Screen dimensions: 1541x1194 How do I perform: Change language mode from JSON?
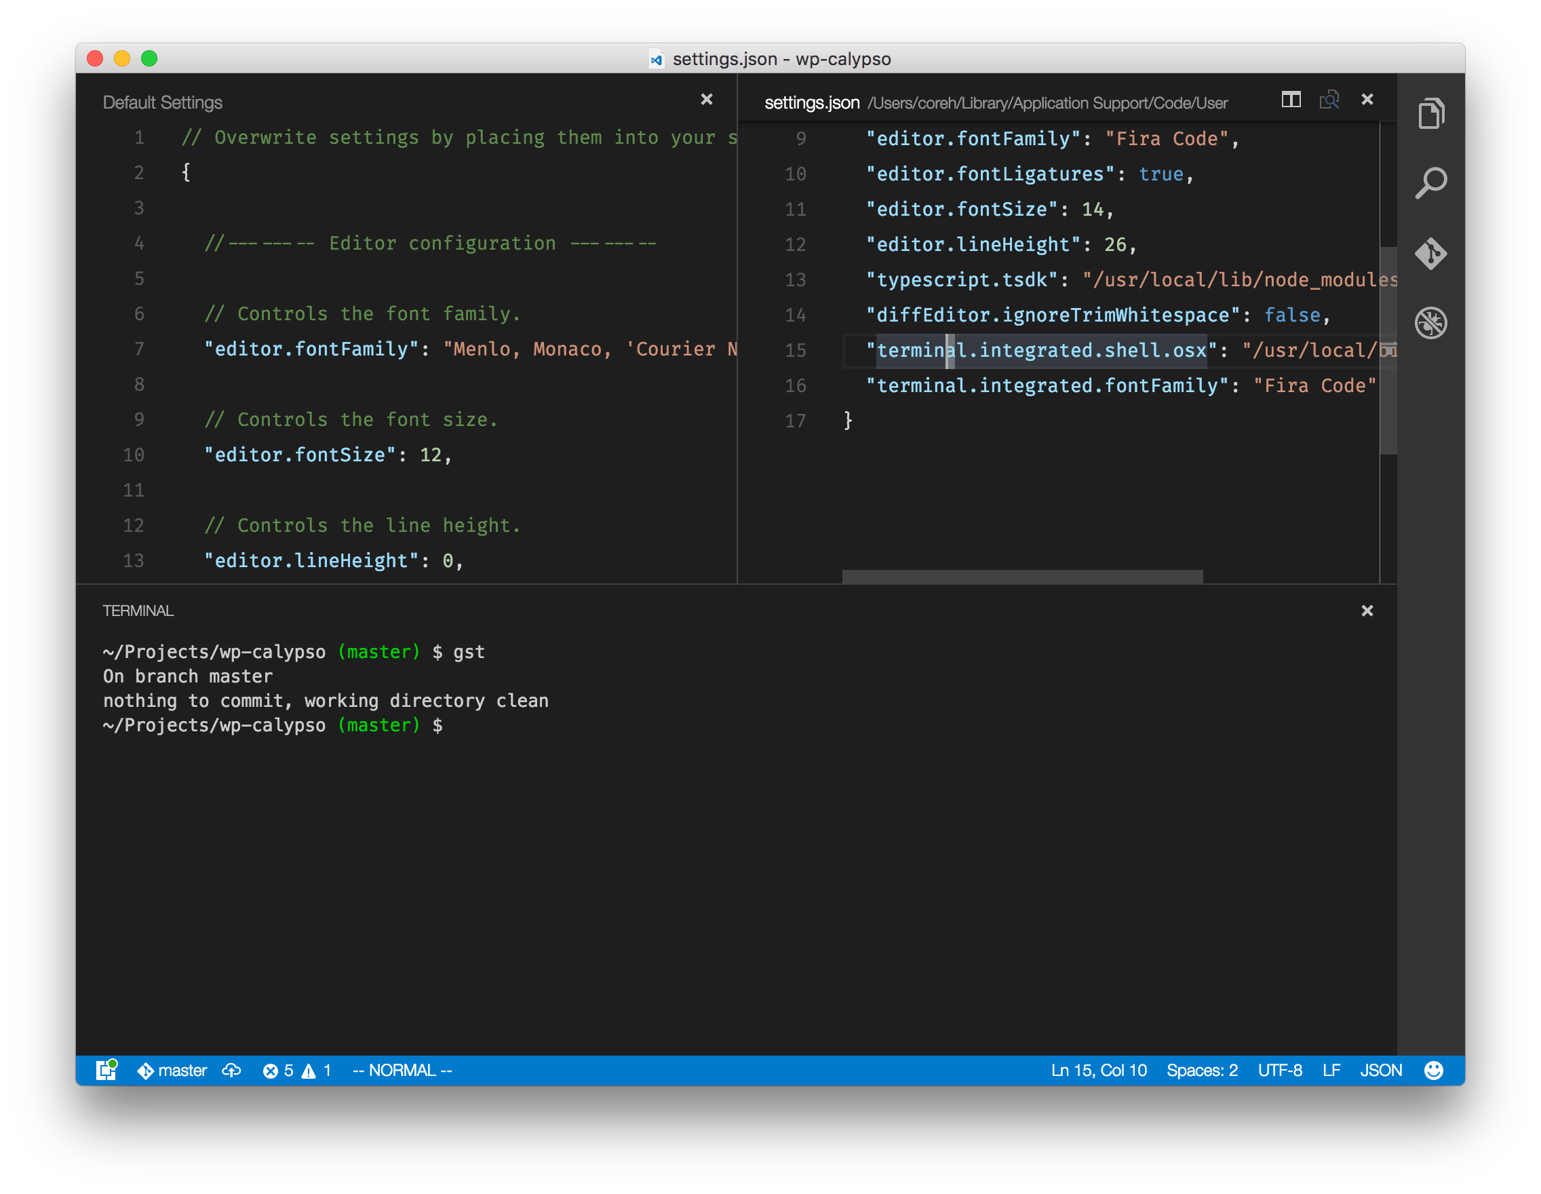tap(1381, 1071)
